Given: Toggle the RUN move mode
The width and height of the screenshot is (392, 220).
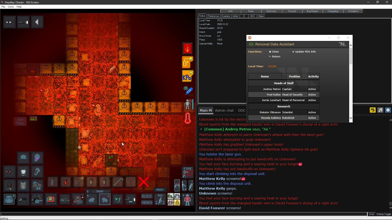Looking at the screenshot, I should click(160, 200).
